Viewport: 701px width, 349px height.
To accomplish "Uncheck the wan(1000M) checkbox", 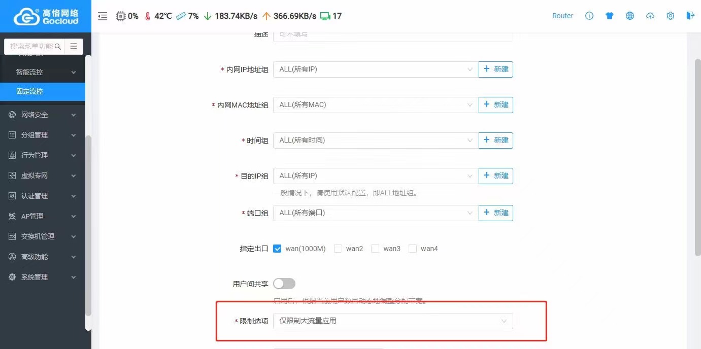I will coord(277,249).
